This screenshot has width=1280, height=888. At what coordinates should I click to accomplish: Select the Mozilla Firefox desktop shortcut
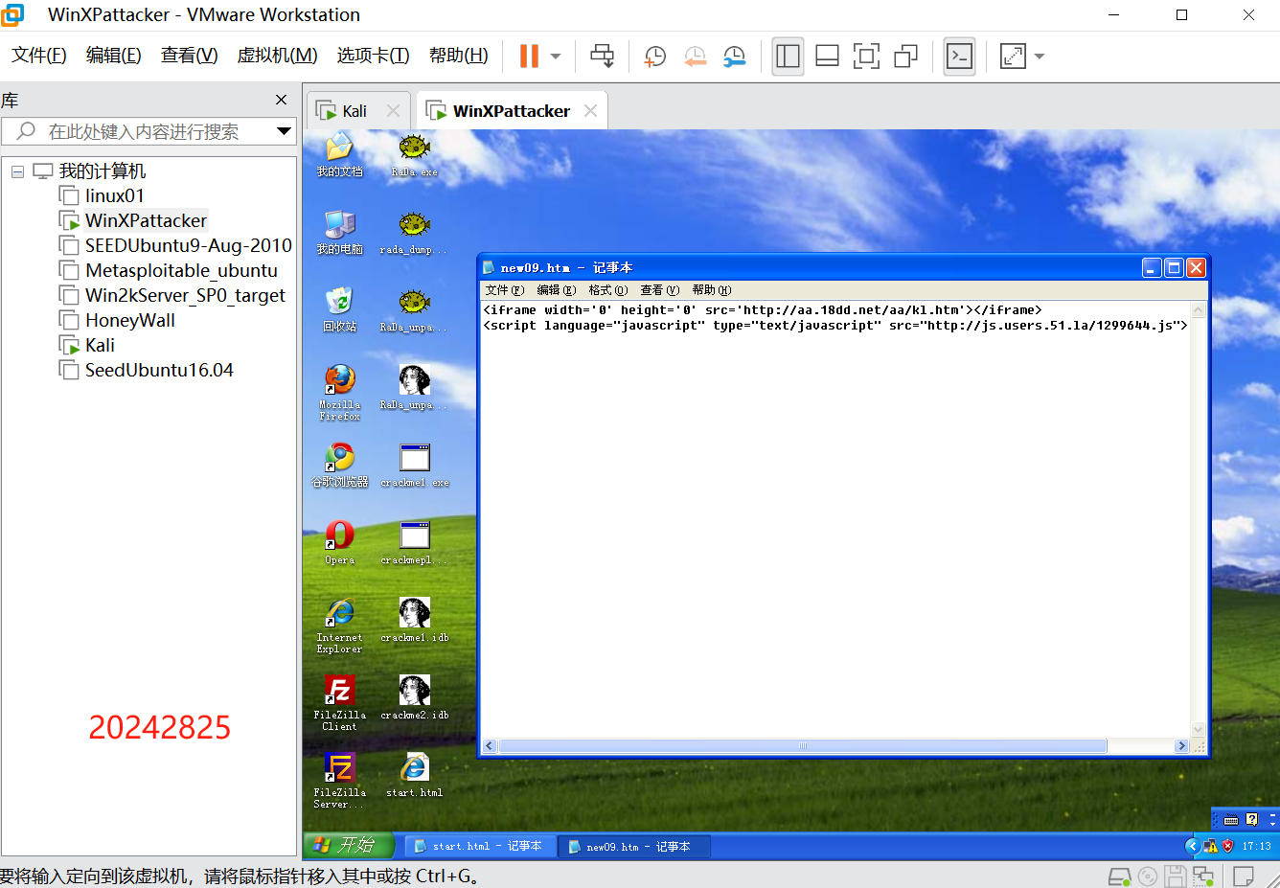click(340, 393)
